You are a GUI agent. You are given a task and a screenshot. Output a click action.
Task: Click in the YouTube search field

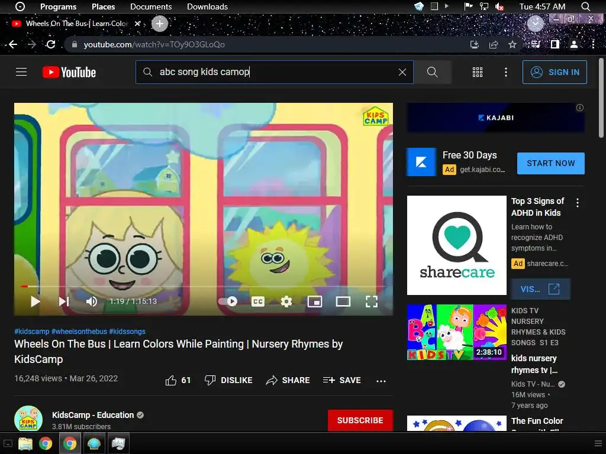(x=275, y=72)
